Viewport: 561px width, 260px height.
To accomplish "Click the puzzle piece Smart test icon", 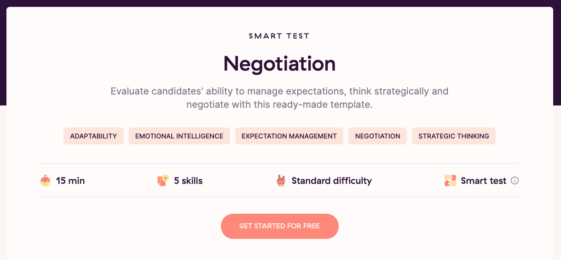I will [x=450, y=181].
